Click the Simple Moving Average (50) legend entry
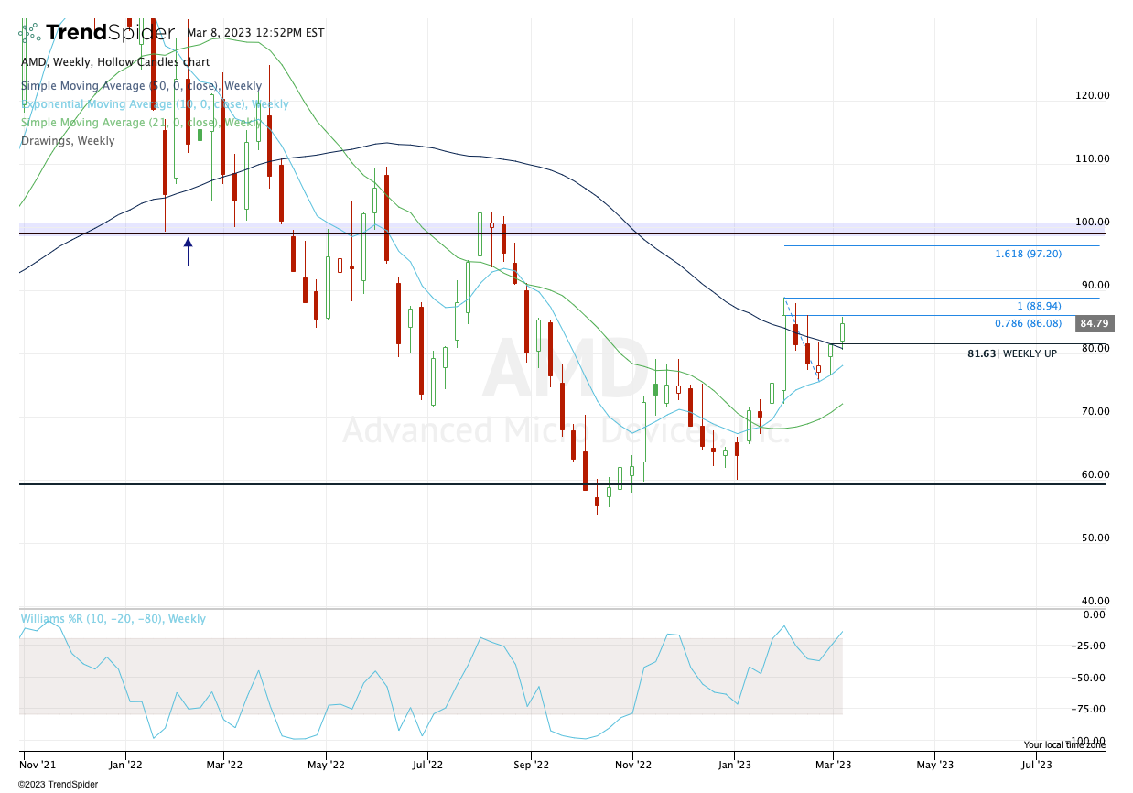1133x793 pixels. (141, 86)
